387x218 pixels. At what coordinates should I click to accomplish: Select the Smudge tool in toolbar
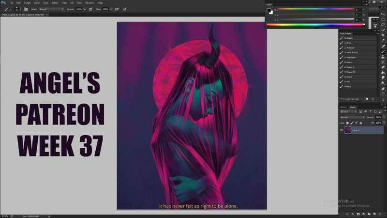[x=383, y=78]
